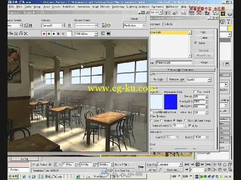Toggle selection lock icon in status bar
241x180 pixels.
click(x=50, y=165)
